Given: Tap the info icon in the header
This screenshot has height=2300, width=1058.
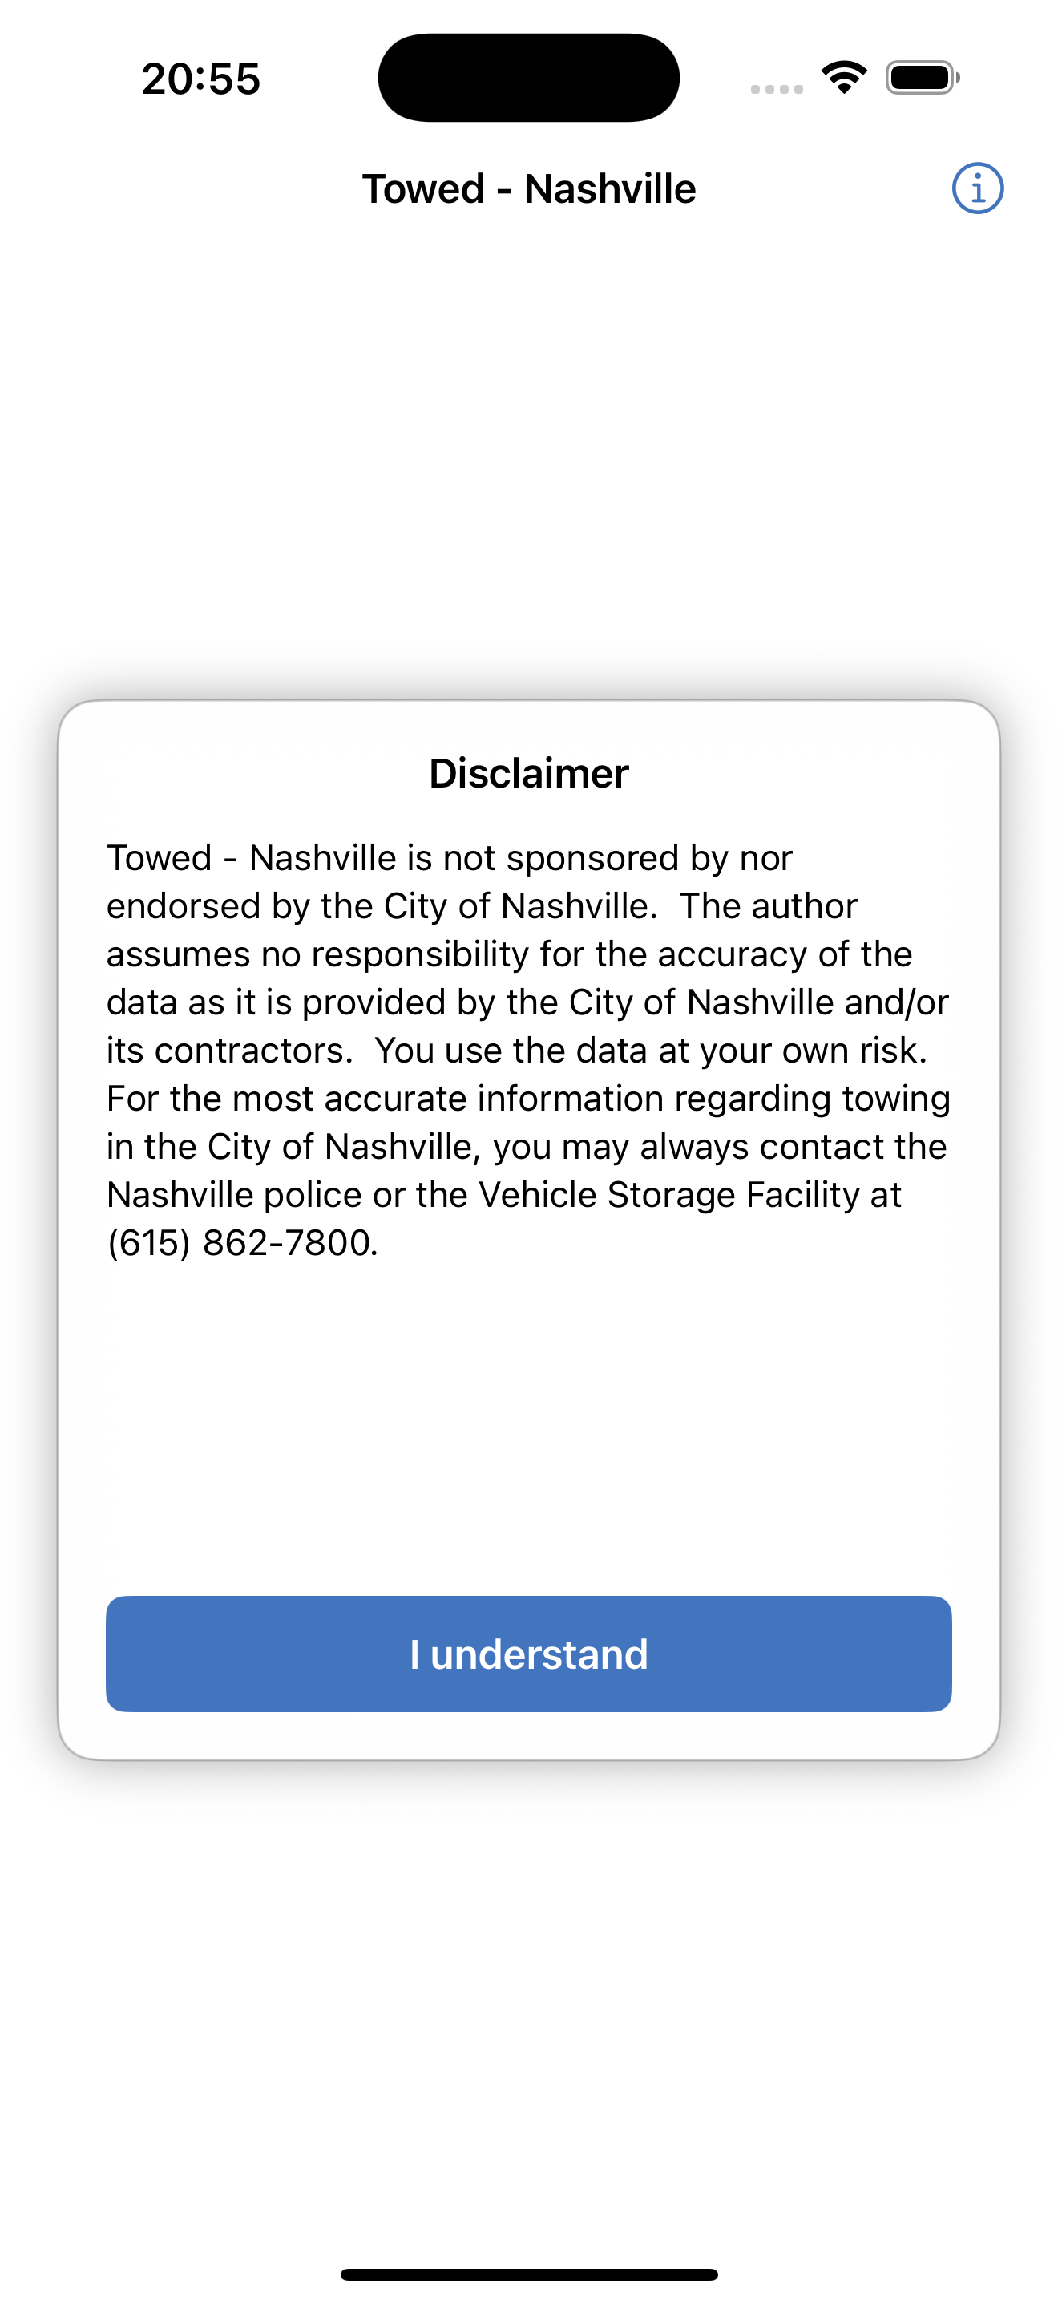Looking at the screenshot, I should click(x=977, y=188).
